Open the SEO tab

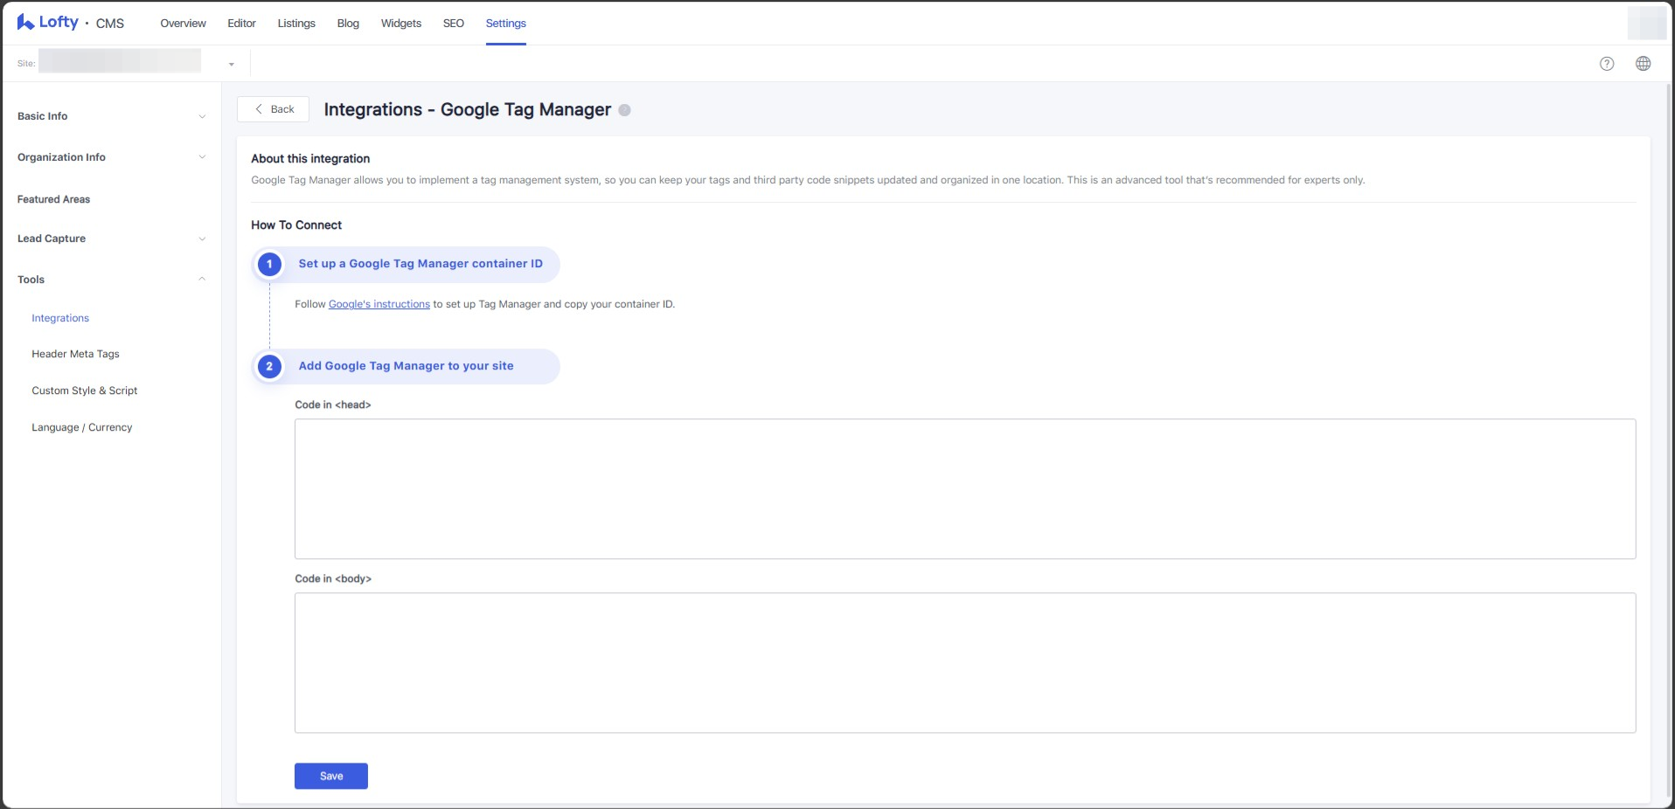(x=453, y=24)
